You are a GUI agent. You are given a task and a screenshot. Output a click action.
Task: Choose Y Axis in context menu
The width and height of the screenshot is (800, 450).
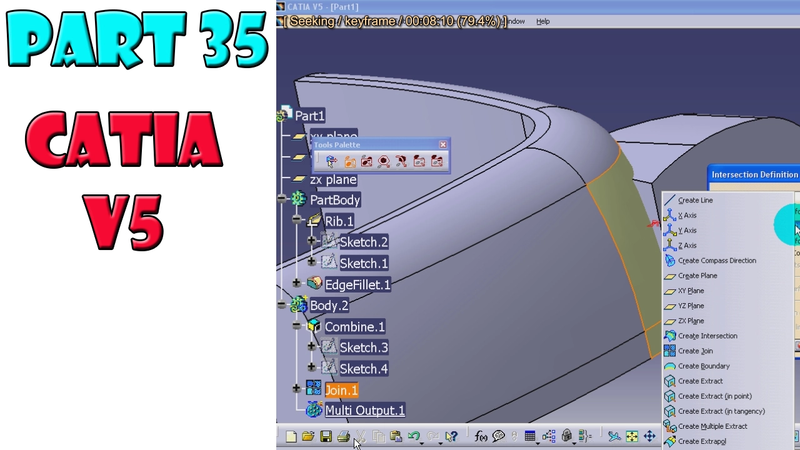pos(687,230)
